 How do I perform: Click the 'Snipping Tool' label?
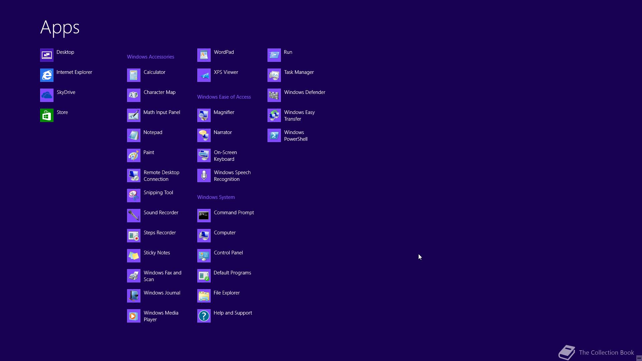pyautogui.click(x=158, y=193)
